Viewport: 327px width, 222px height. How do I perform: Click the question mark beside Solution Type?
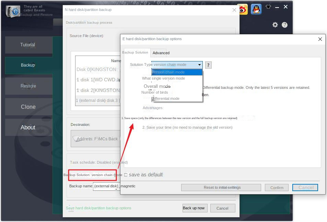pos(208,65)
